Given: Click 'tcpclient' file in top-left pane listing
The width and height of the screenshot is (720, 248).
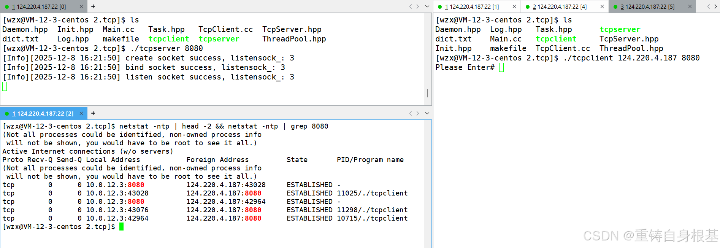Looking at the screenshot, I should coord(169,39).
